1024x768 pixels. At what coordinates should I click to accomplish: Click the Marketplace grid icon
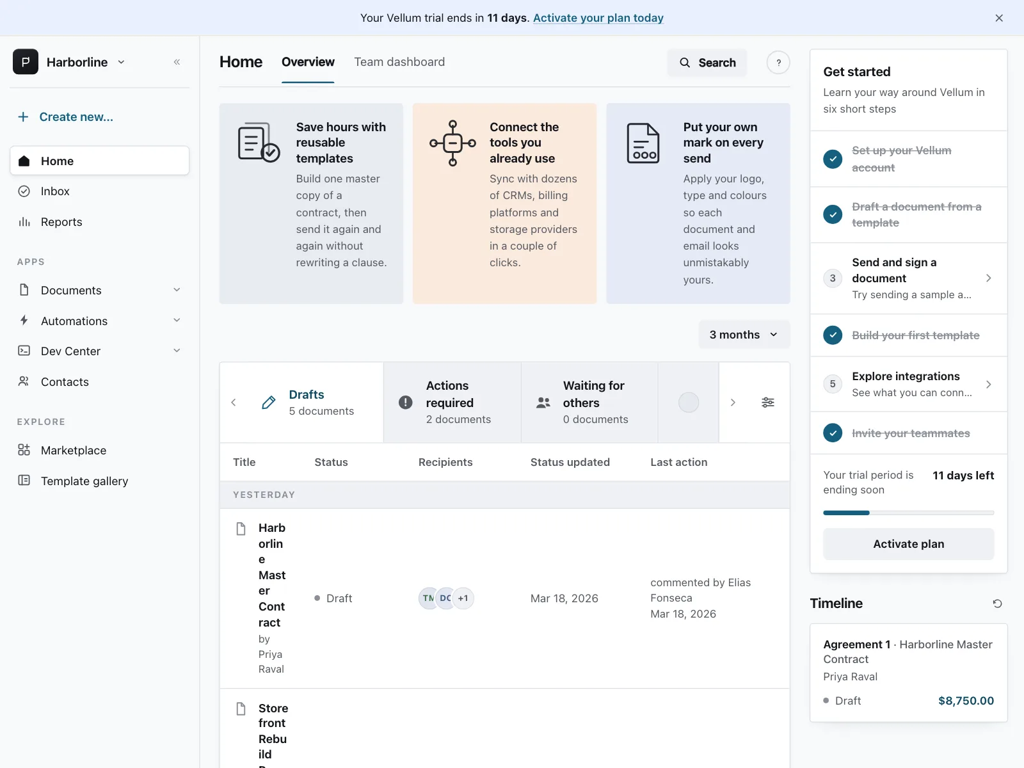click(24, 450)
